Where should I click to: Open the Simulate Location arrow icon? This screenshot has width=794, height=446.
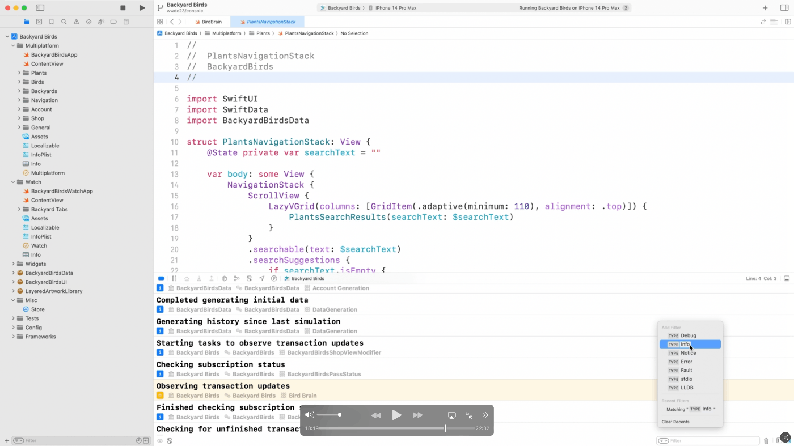261,278
